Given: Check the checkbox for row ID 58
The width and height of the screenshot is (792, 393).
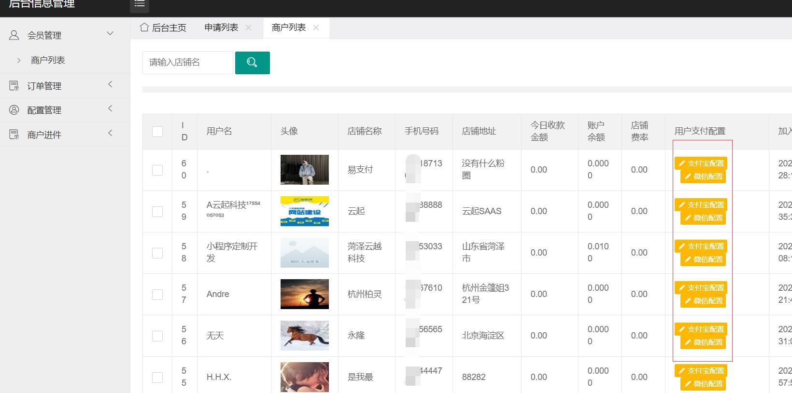Looking at the screenshot, I should (x=157, y=253).
